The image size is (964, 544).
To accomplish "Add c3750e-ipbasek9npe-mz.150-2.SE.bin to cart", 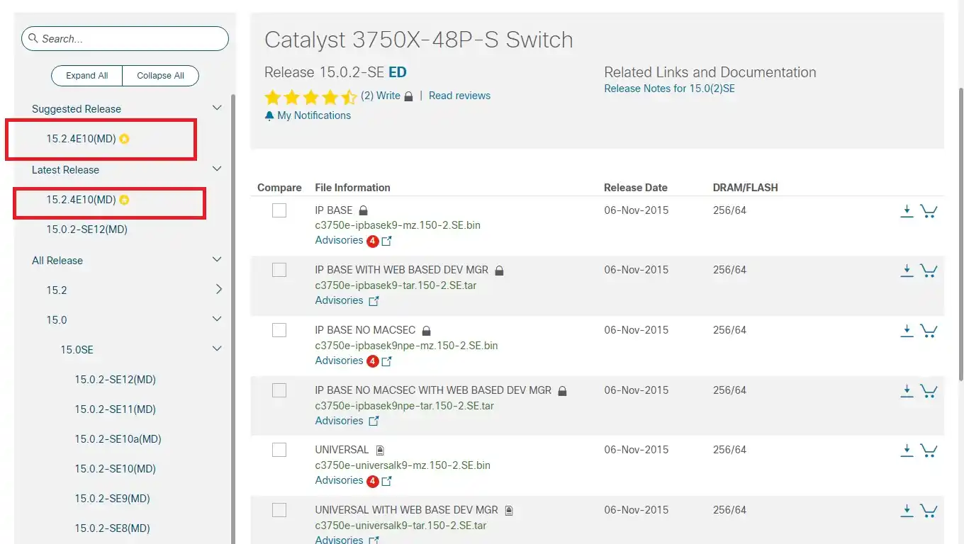I will (x=929, y=331).
